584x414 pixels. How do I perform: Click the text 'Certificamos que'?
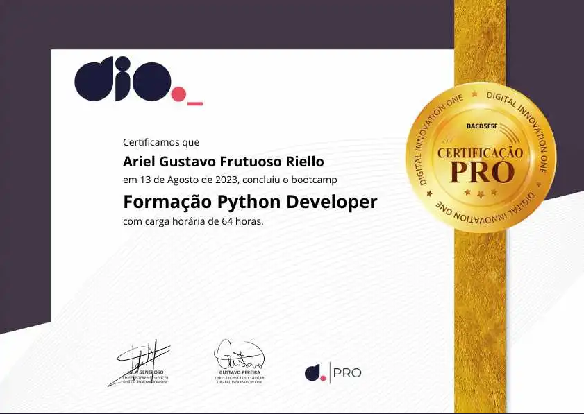point(161,142)
